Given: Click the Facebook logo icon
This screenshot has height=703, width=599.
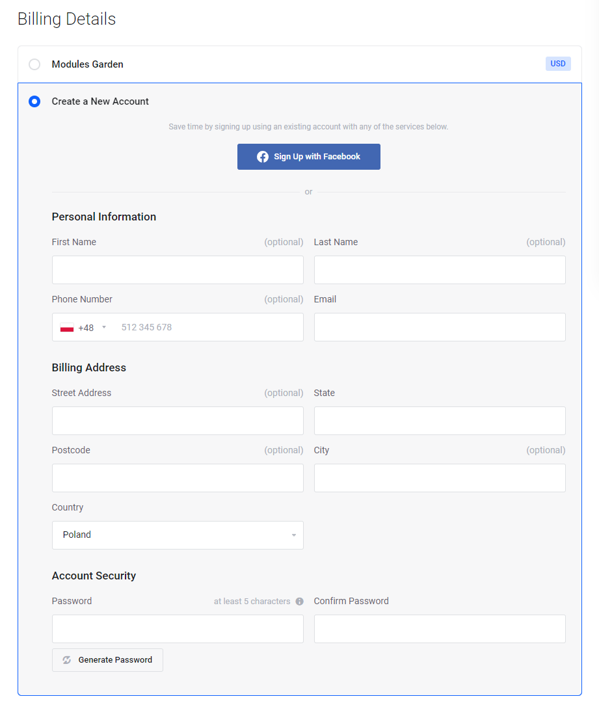Looking at the screenshot, I should click(x=263, y=157).
